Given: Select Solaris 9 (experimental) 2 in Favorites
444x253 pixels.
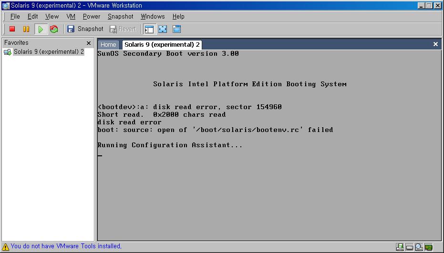Looking at the screenshot, I should tap(48, 52).
